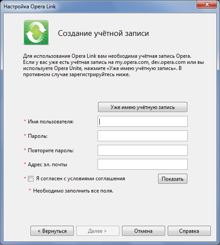
Task: Click the title text 'Настройка Opera Link'
Action: click(x=30, y=7)
